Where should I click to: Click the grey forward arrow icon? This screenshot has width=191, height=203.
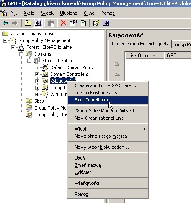(x=15, y=23)
